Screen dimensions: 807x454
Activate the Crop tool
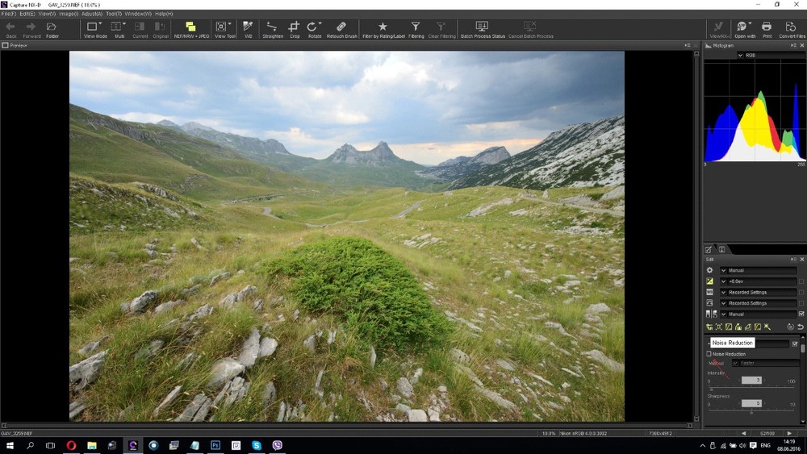coord(294,29)
